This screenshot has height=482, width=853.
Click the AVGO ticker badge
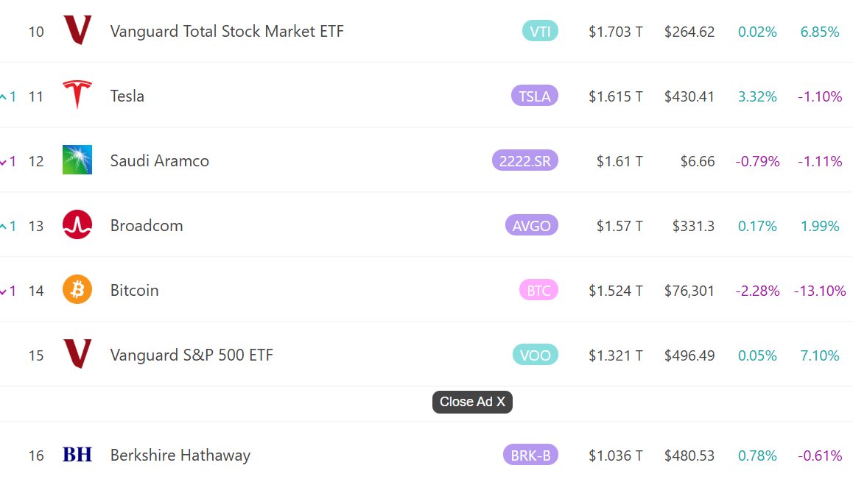coord(531,225)
